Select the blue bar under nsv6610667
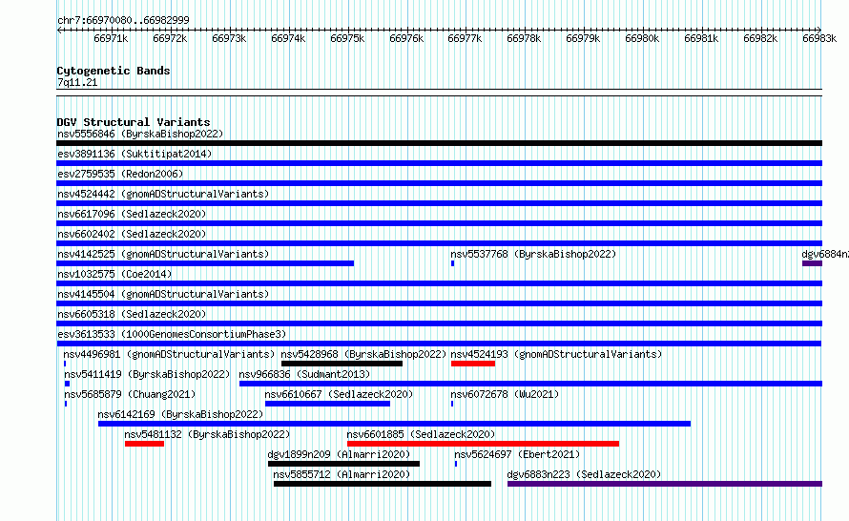This screenshot has height=521, width=849. click(x=327, y=404)
